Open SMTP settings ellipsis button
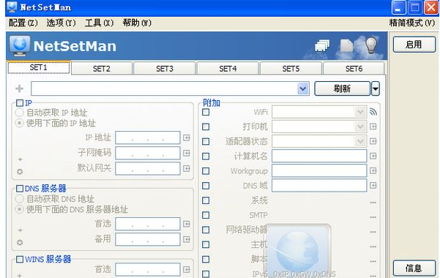Screen dimensions: 440x278 click(x=373, y=217)
